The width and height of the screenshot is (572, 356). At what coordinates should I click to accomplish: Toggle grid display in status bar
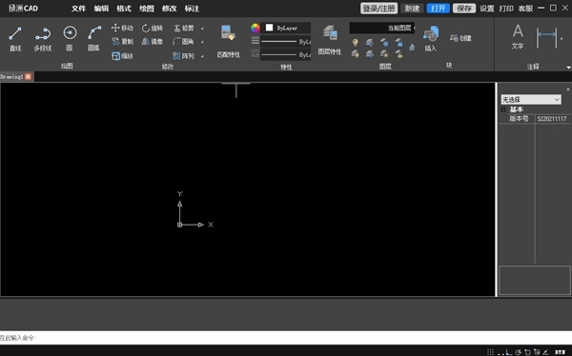tap(490, 351)
